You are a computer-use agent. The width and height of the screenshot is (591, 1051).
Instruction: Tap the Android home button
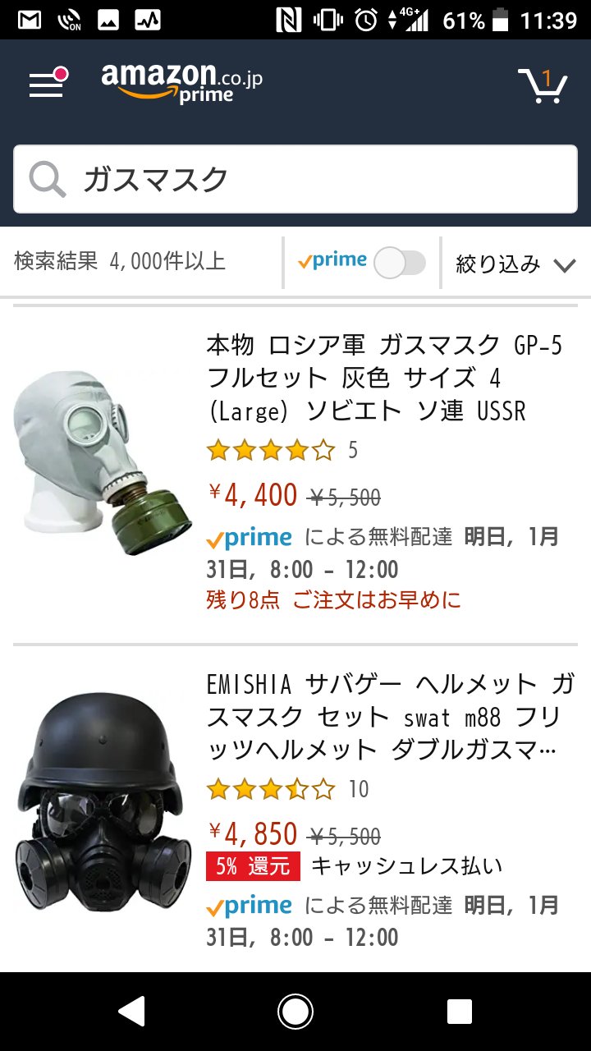pos(295,1012)
